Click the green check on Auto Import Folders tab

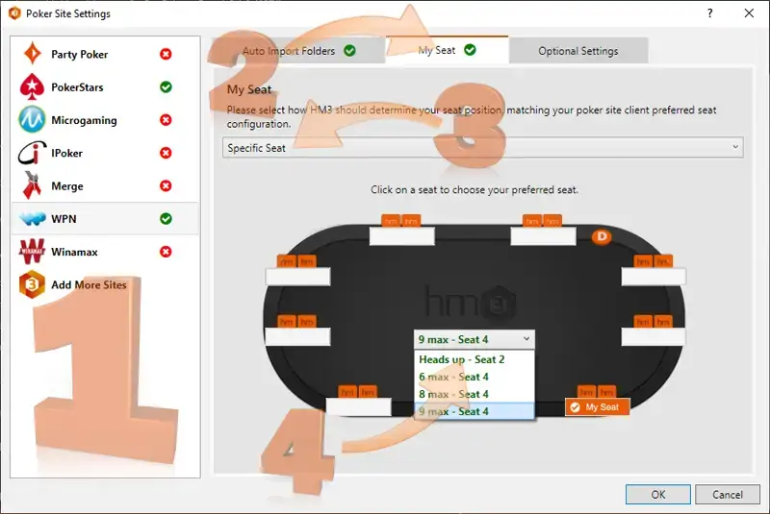[349, 51]
